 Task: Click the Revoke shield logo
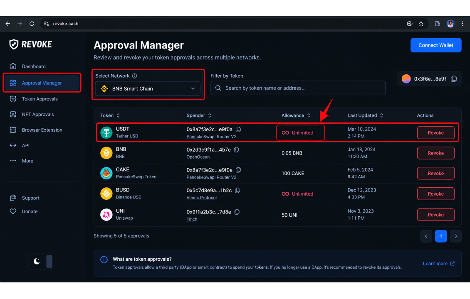[14, 44]
